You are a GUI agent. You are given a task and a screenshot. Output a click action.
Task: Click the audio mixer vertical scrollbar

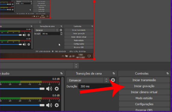pyautogui.click(x=63, y=94)
